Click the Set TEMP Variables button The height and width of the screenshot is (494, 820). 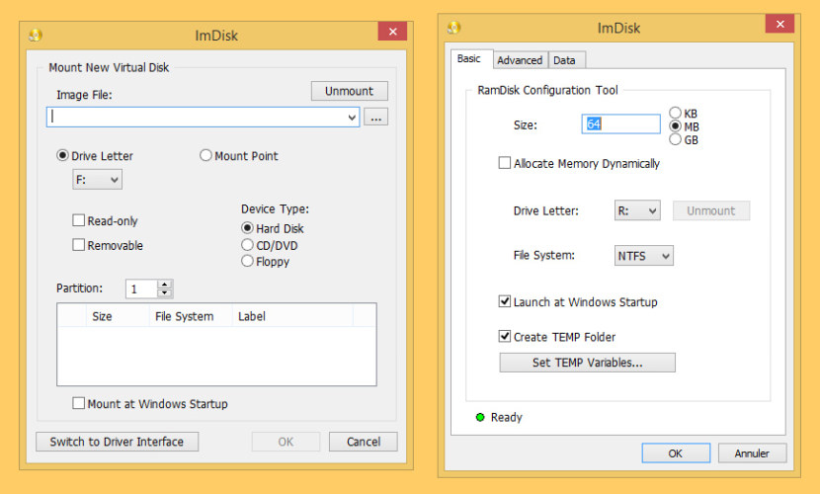point(587,363)
